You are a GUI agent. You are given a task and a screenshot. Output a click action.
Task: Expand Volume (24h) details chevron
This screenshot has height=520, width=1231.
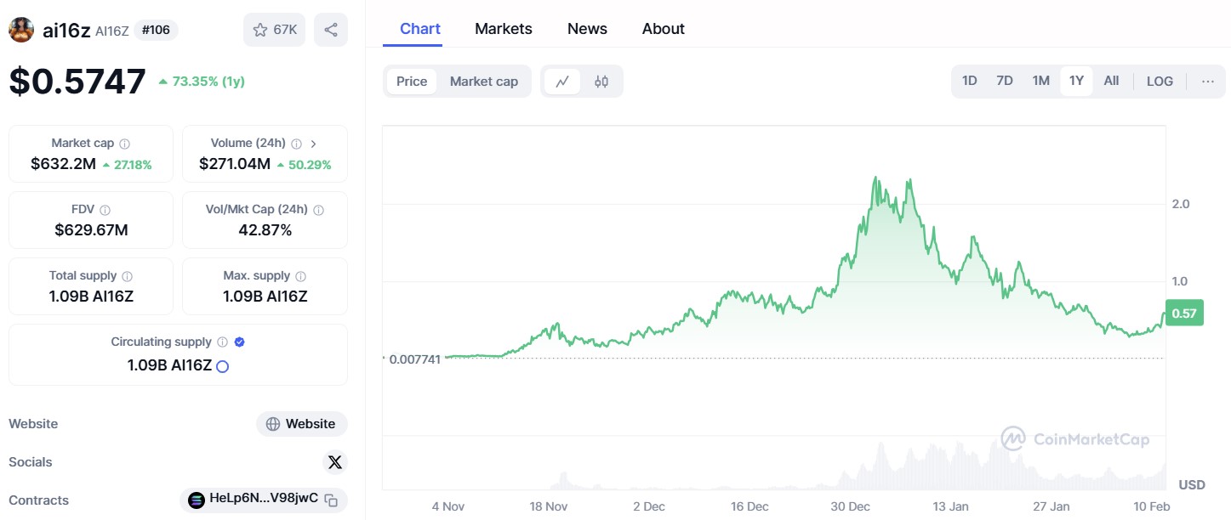coord(313,144)
